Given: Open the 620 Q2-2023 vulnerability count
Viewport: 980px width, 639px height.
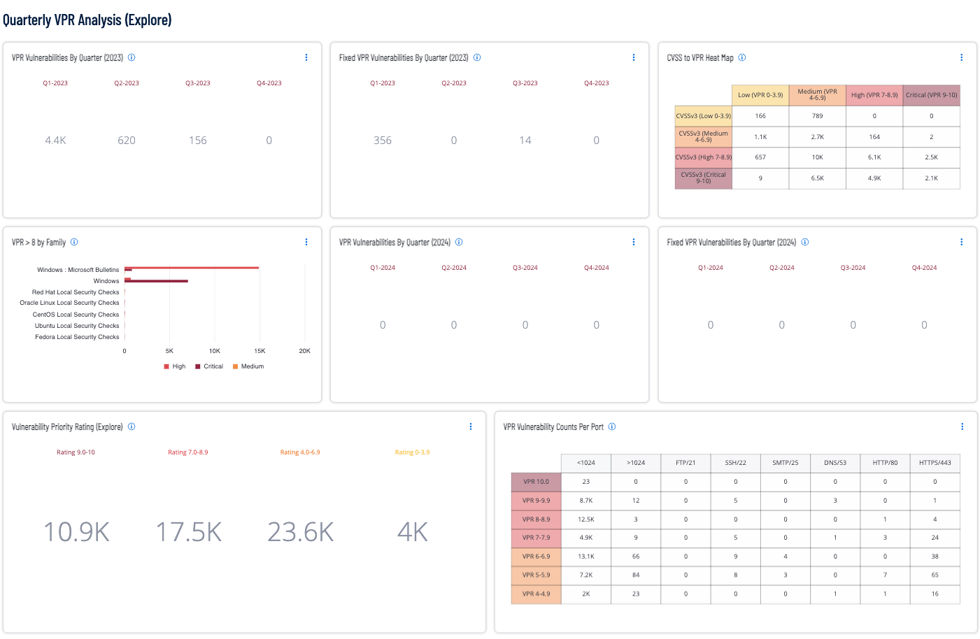Looking at the screenshot, I should point(127,141).
